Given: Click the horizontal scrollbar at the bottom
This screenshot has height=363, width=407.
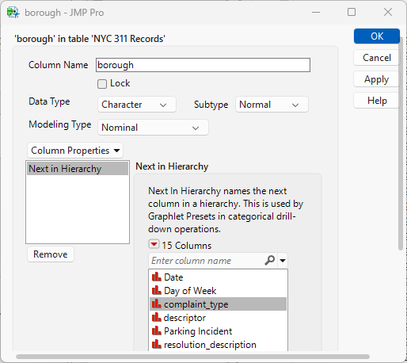Looking at the screenshot, I should point(192,357).
